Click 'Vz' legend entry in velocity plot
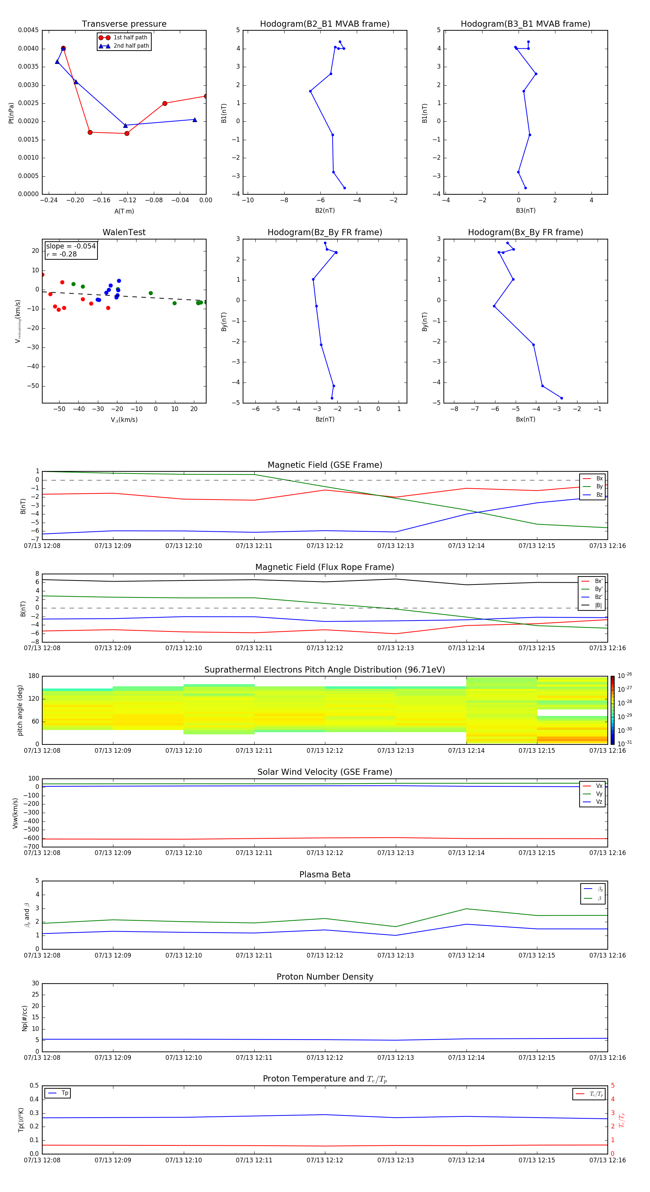The width and height of the screenshot is (650, 1192). tap(593, 802)
